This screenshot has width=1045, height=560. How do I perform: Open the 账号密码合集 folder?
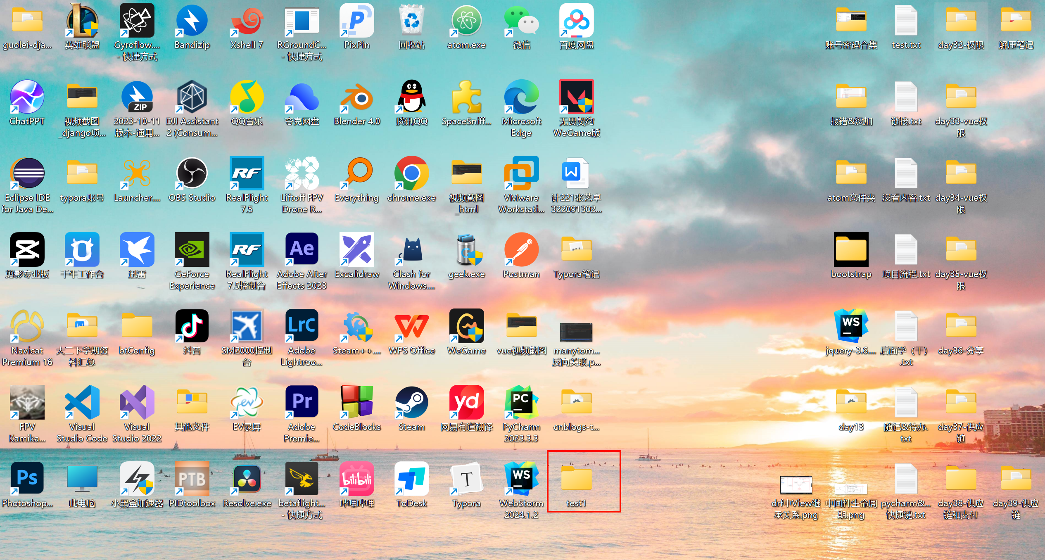pos(851,21)
